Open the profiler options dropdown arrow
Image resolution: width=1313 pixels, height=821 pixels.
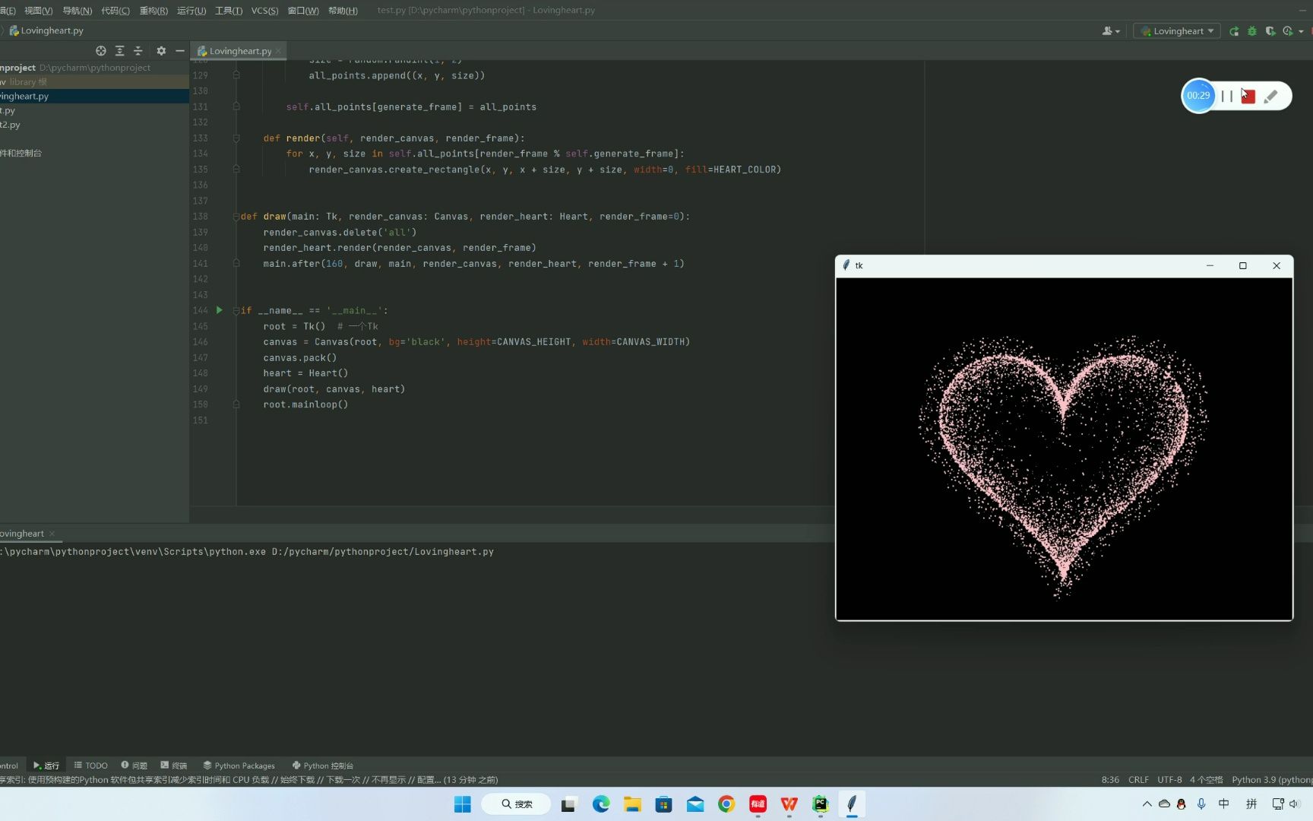click(1301, 31)
